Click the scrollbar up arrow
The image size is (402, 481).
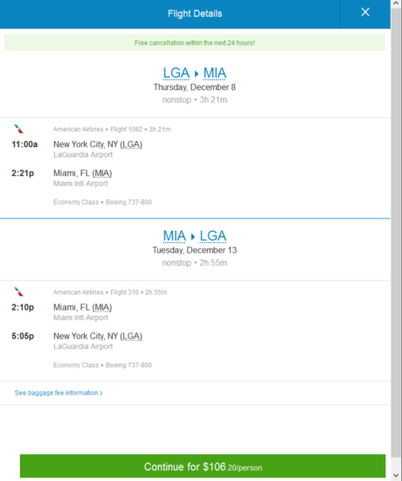point(396,3)
